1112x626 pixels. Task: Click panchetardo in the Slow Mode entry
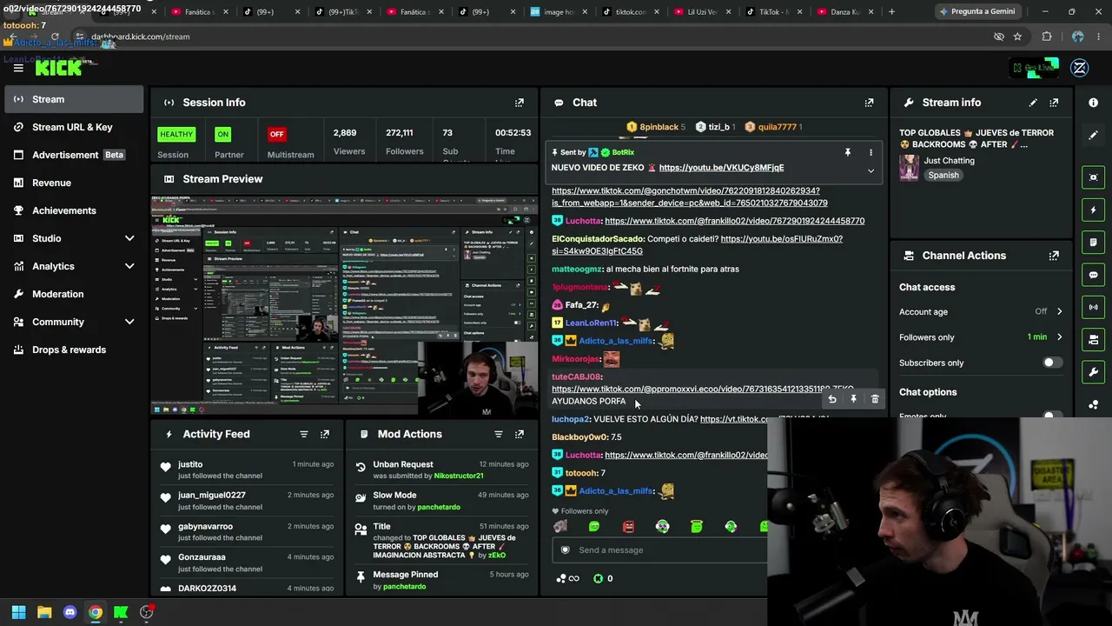pos(438,507)
